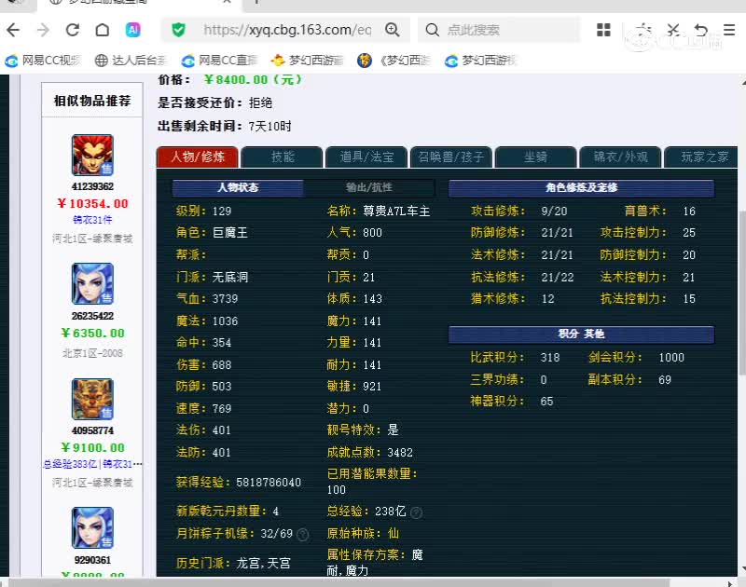
Task: Click the help icon next to 总经验
Action: [x=416, y=512]
